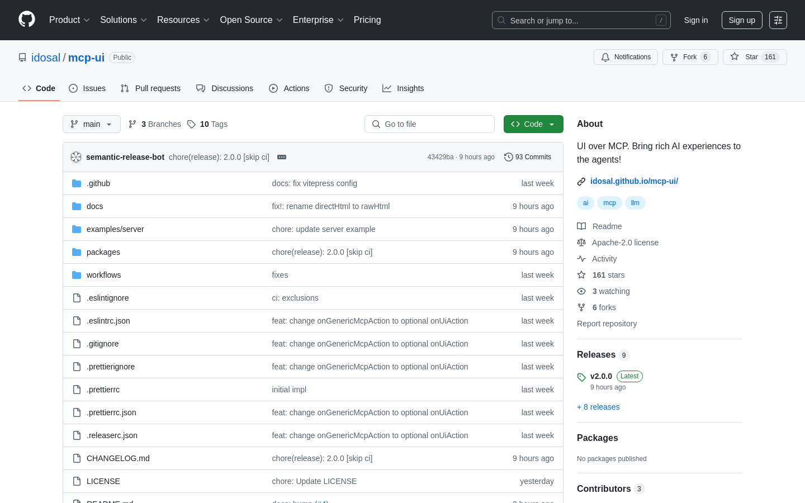The width and height of the screenshot is (805, 503).
Task: Open the green Code dropdown button
Action: (533, 124)
